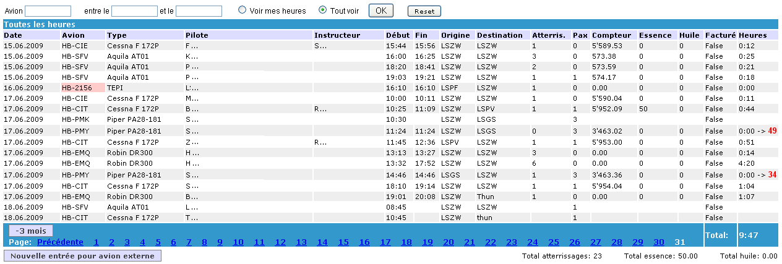Open page 26 link

pos(575,242)
